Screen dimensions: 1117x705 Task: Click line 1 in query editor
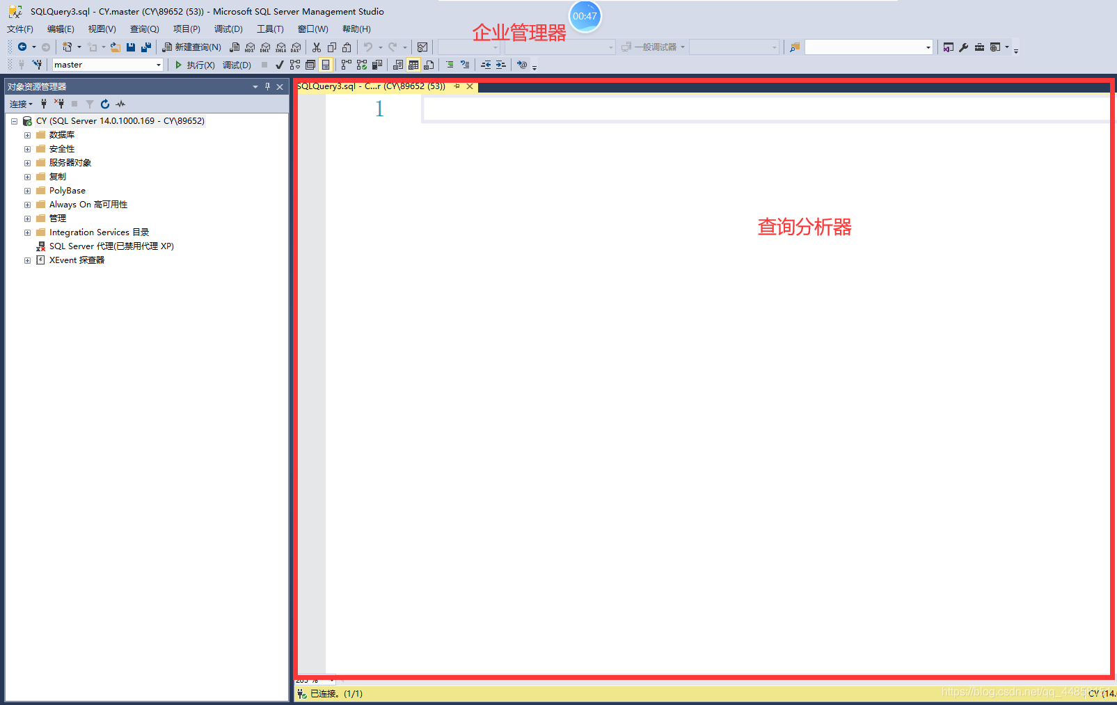click(x=766, y=109)
